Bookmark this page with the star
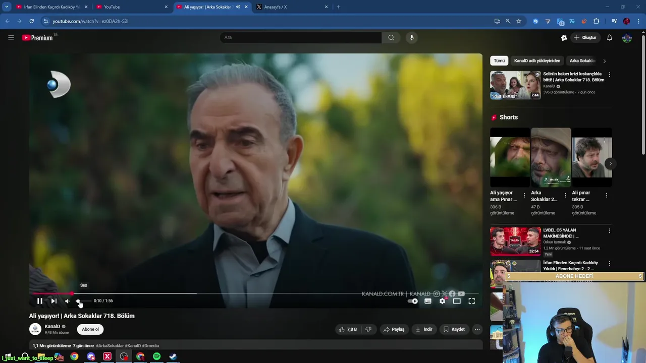This screenshot has width=646, height=363. 519,21
